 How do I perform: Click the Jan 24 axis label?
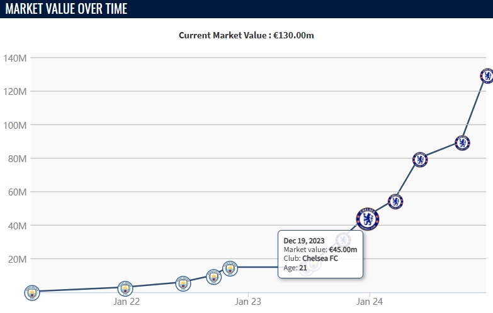click(370, 302)
